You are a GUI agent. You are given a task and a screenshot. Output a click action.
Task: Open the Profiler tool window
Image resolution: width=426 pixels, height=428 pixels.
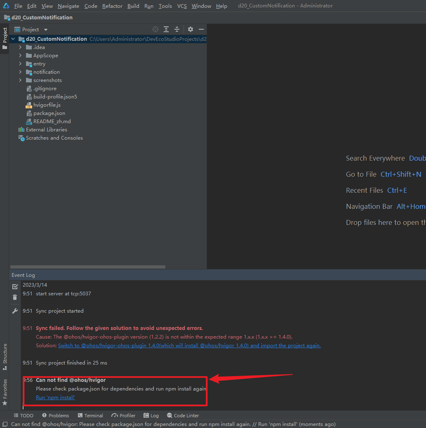(x=123, y=416)
